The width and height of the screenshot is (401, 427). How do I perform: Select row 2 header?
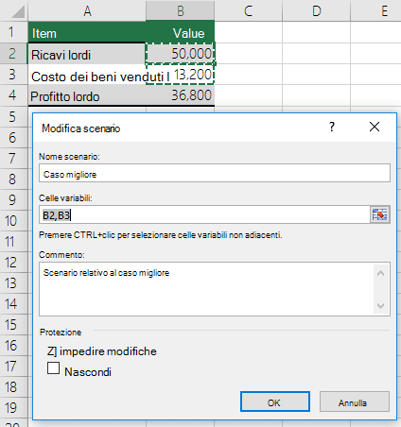(x=14, y=53)
